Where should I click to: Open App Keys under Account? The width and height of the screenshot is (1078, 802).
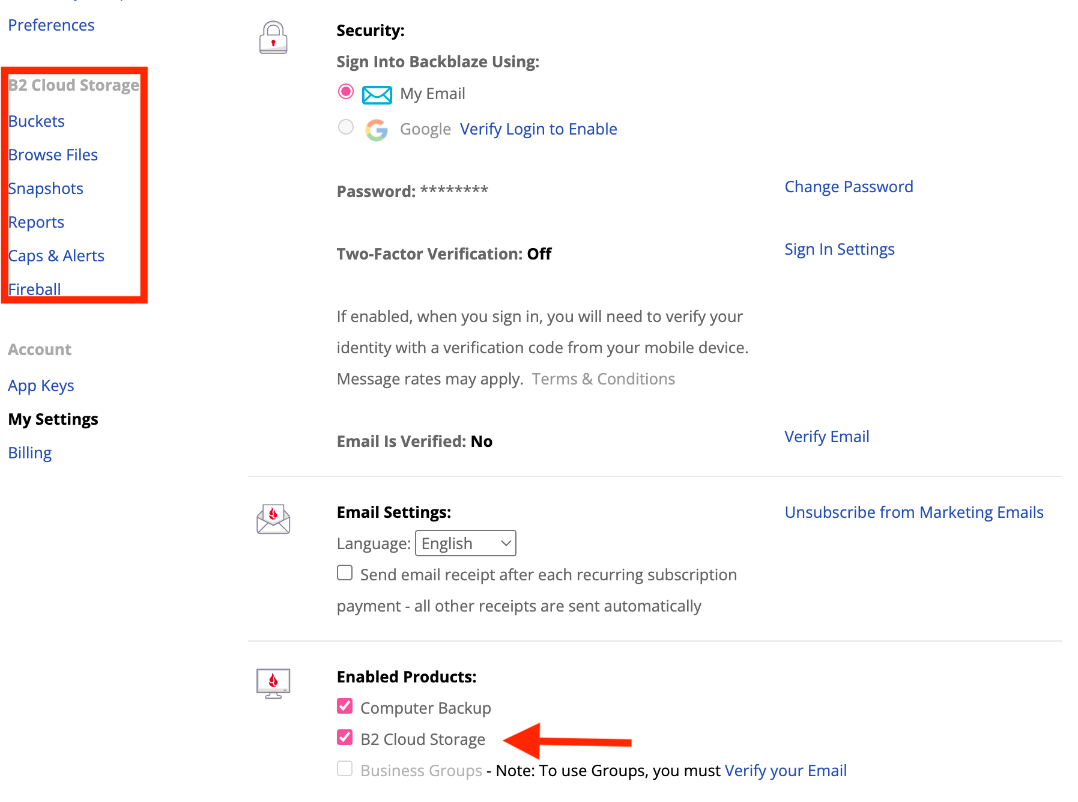(41, 386)
